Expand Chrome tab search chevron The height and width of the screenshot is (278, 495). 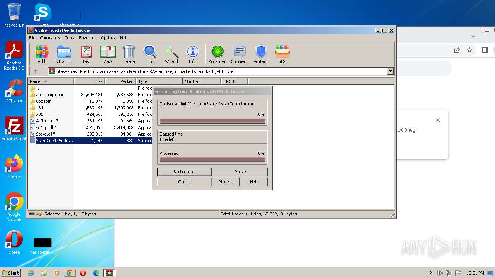click(x=473, y=36)
